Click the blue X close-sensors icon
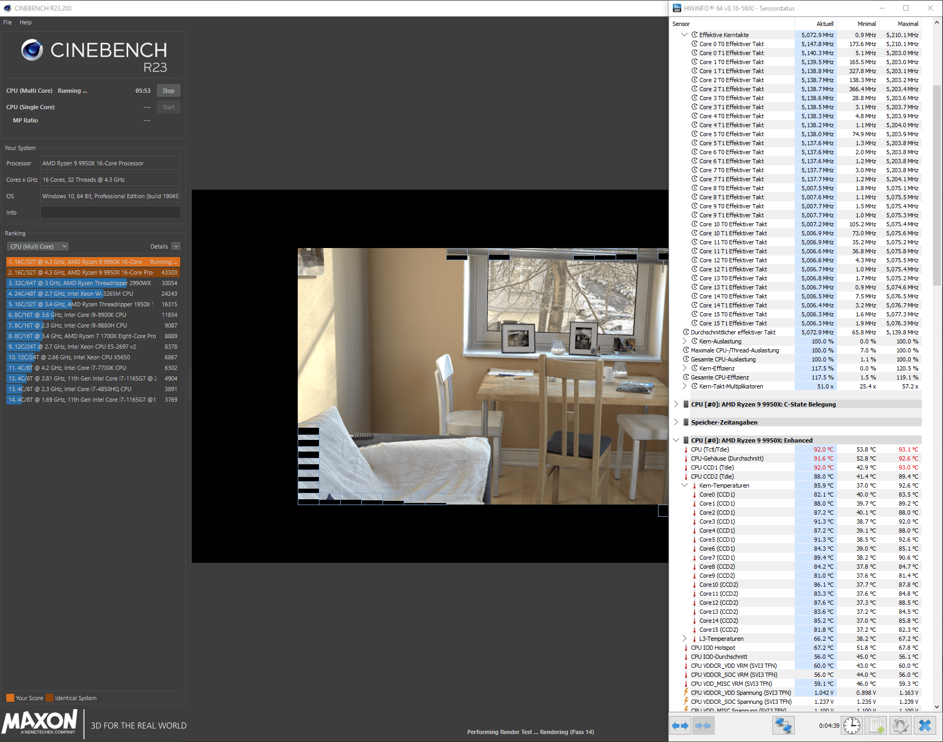The height and width of the screenshot is (742, 943). coord(925,726)
